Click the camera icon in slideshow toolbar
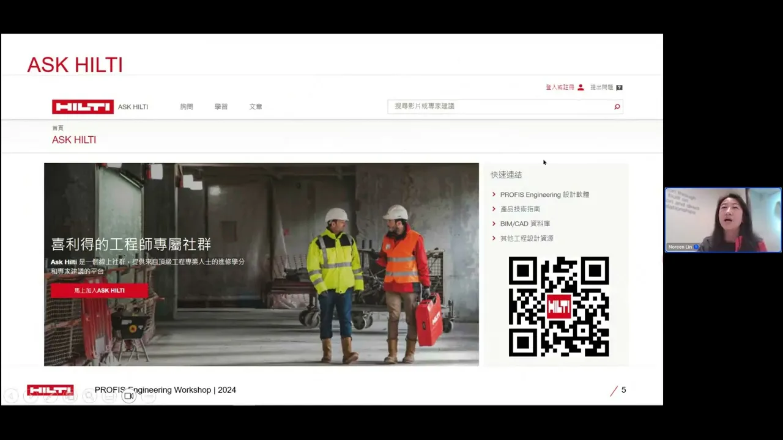783x440 pixels. (x=128, y=396)
